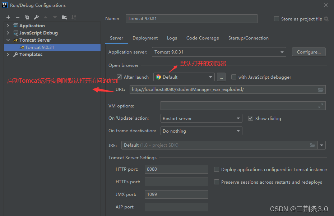Browse for JRE with folder icon
This screenshot has height=216, width=334.
[x=312, y=145]
